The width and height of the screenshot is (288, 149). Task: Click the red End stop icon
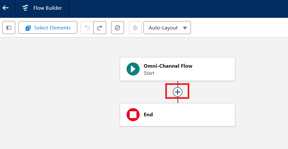click(x=133, y=115)
